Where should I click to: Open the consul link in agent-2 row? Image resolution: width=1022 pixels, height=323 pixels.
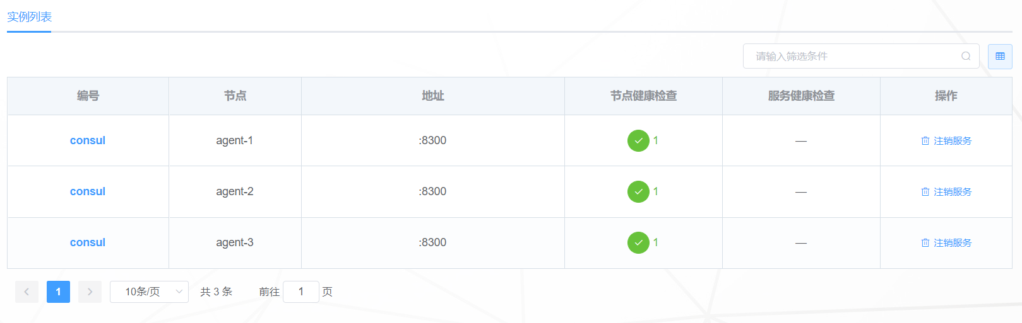[88, 191]
